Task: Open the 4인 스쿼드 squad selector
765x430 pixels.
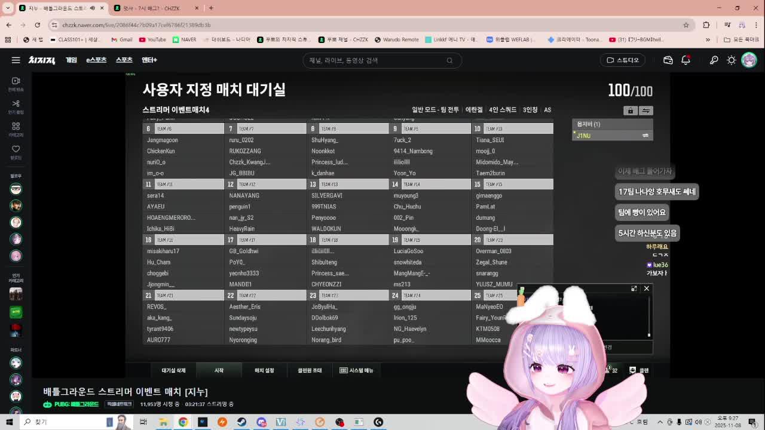Action: (502, 110)
